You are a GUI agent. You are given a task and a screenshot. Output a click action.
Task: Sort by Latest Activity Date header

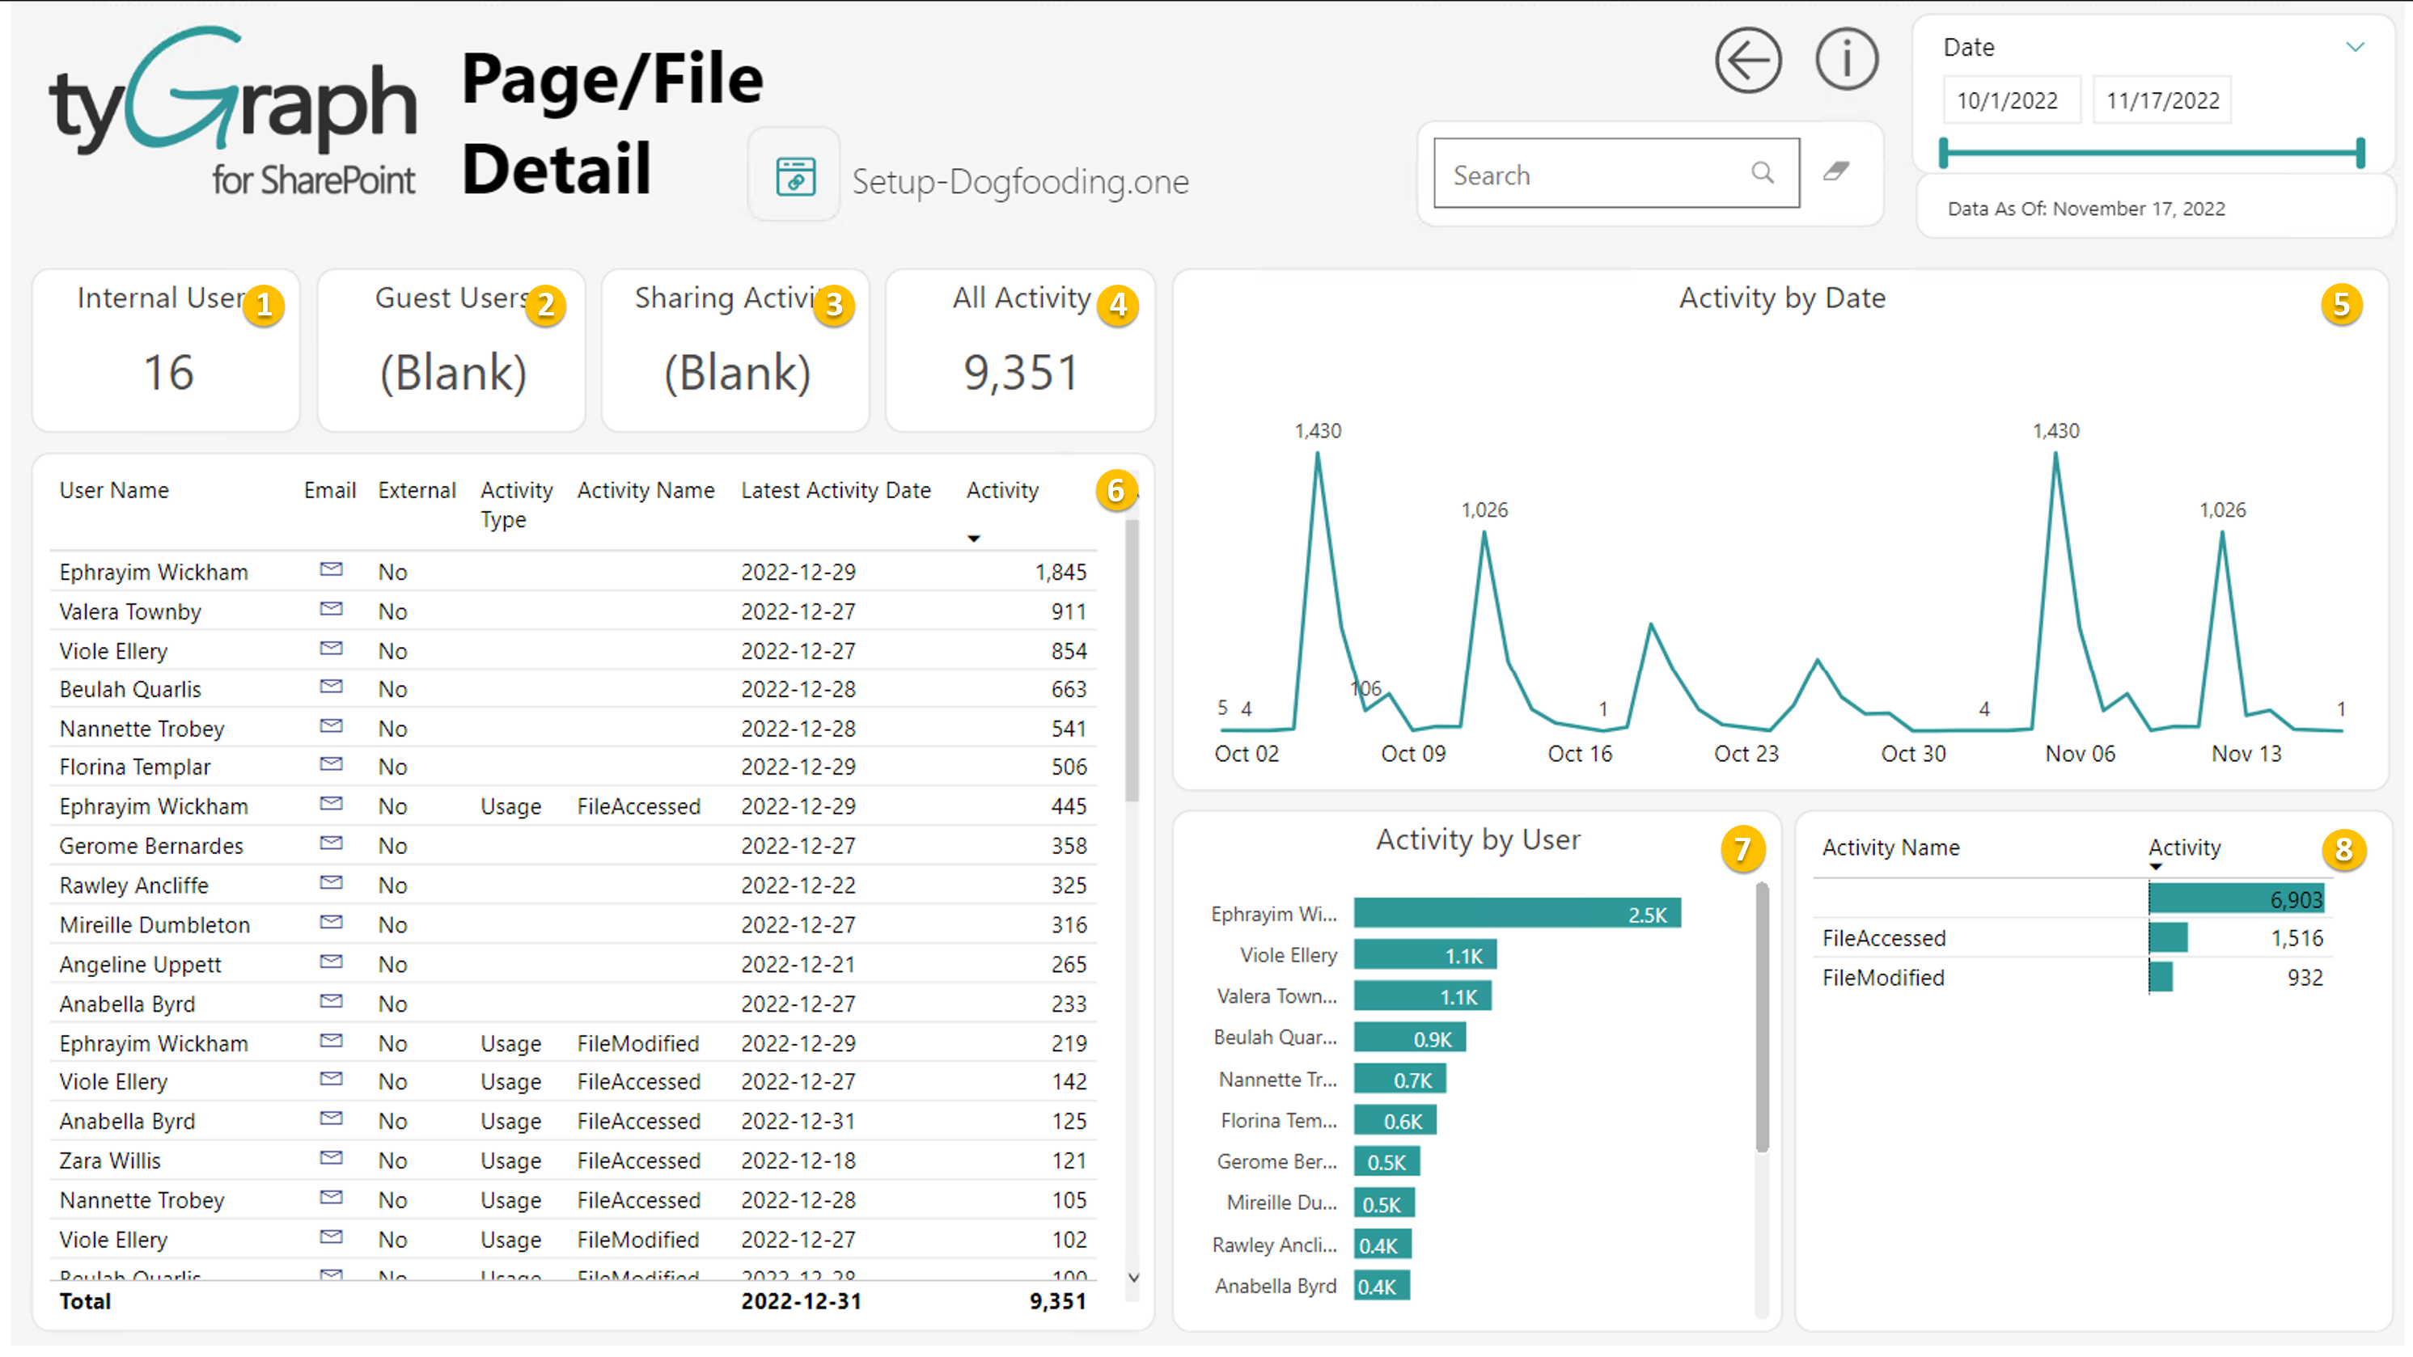(836, 491)
